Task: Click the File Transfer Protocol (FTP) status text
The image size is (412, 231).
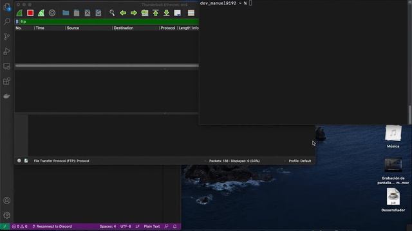Action: tap(62, 161)
